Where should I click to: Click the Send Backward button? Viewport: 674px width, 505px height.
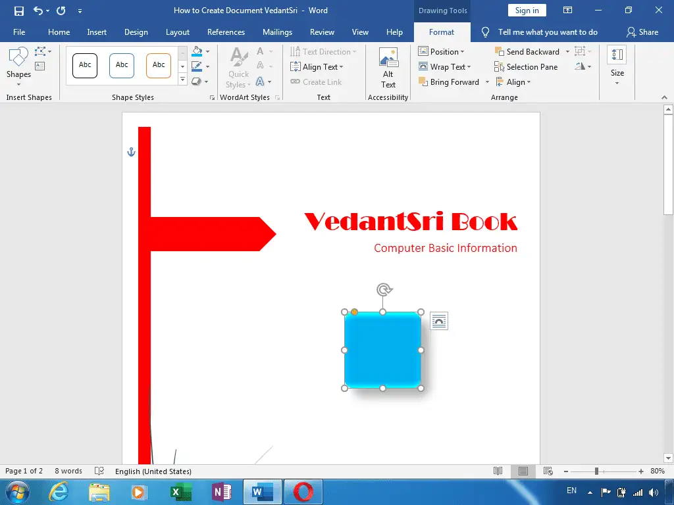[527, 51]
